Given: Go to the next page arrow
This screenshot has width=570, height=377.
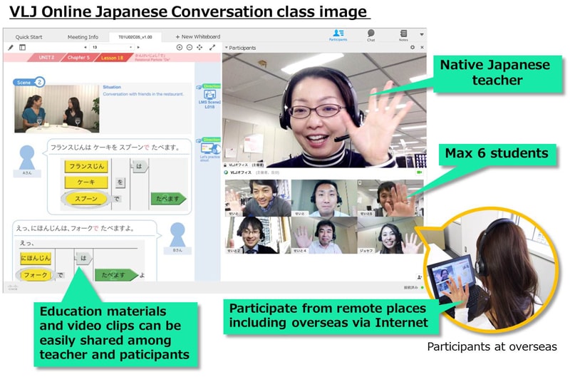Looking at the screenshot, I should coord(138,47).
